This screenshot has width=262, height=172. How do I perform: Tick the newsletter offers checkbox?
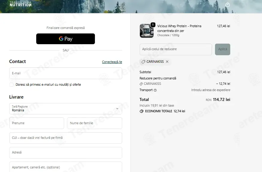pos(12,85)
